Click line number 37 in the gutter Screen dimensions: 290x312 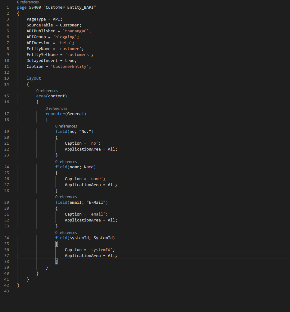click(7, 255)
